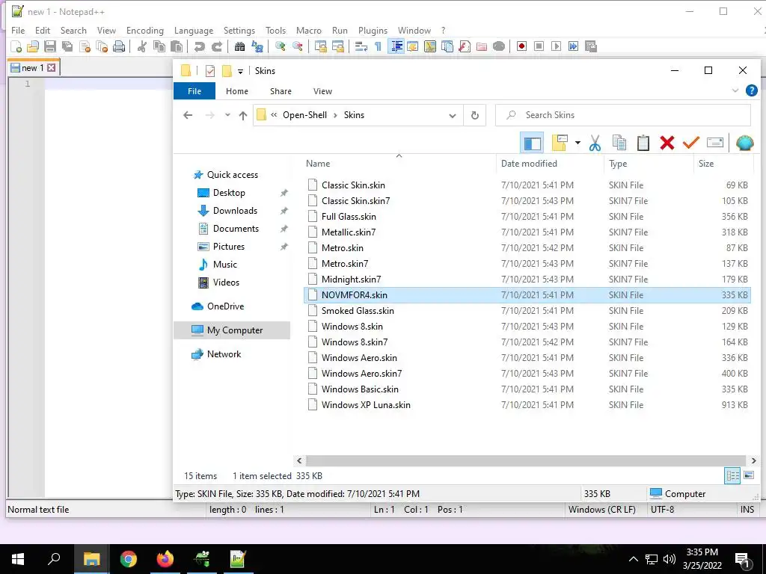Viewport: 766px width, 574px height.
Task: Select the Windows XP Luna.skin file
Action: [x=527, y=404]
